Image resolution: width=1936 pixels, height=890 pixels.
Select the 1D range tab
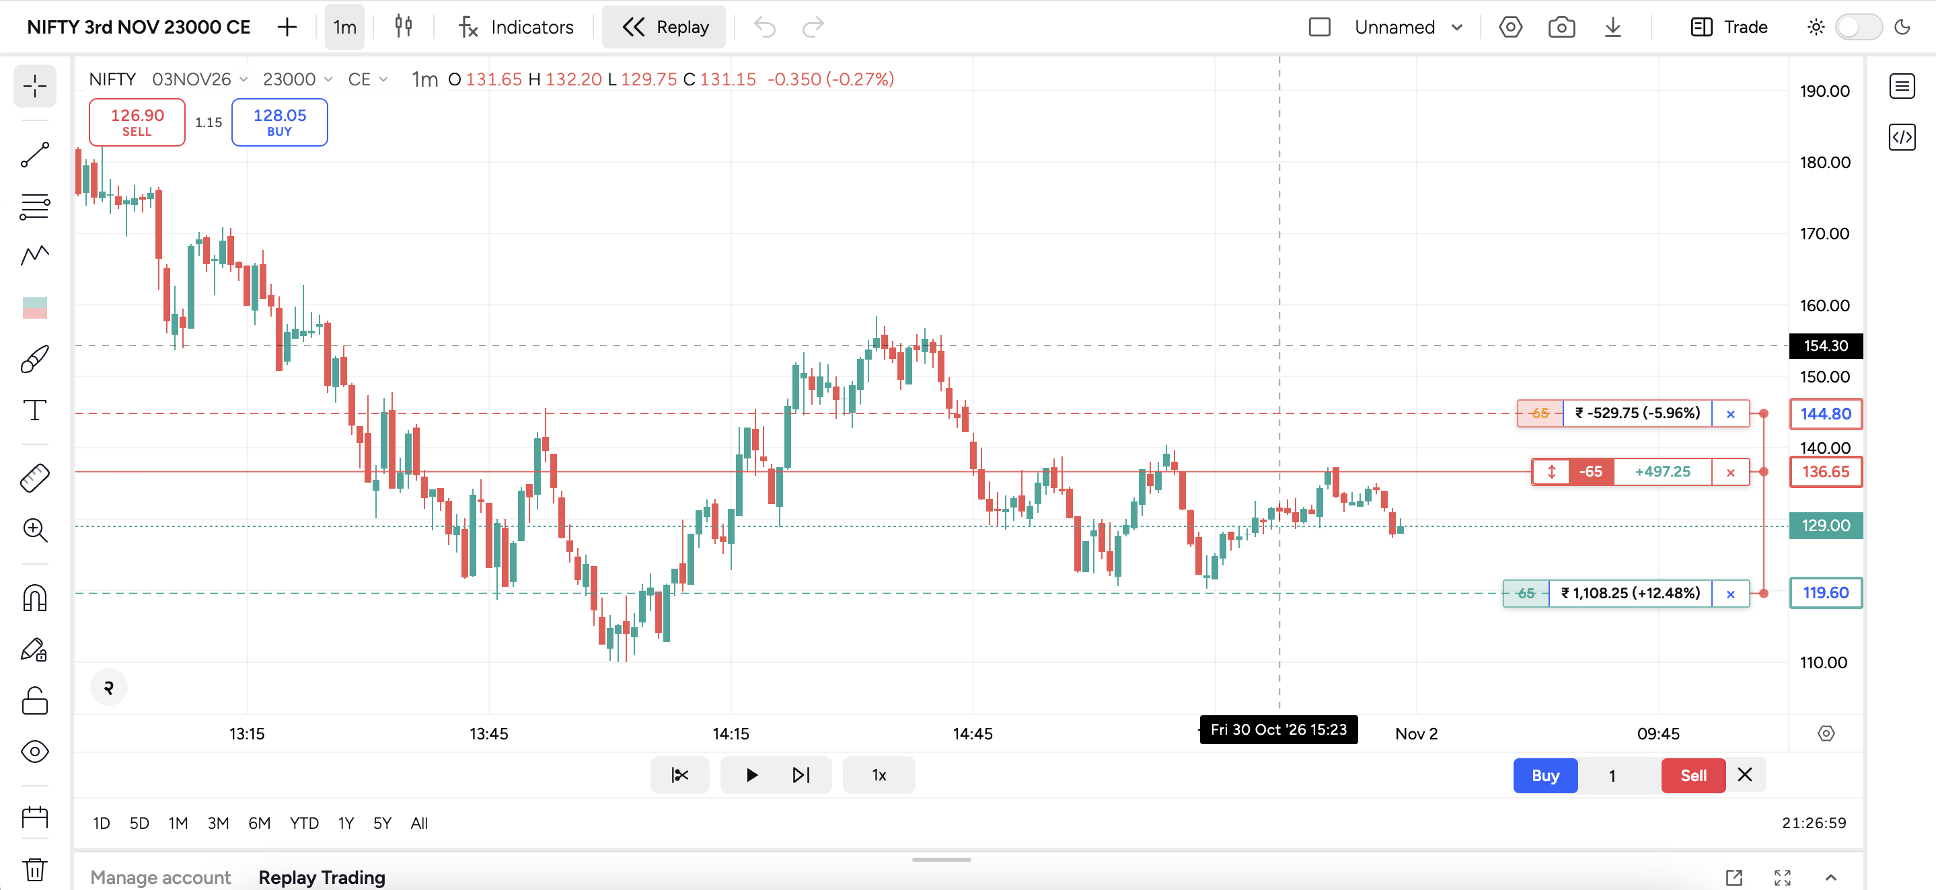[x=102, y=823]
